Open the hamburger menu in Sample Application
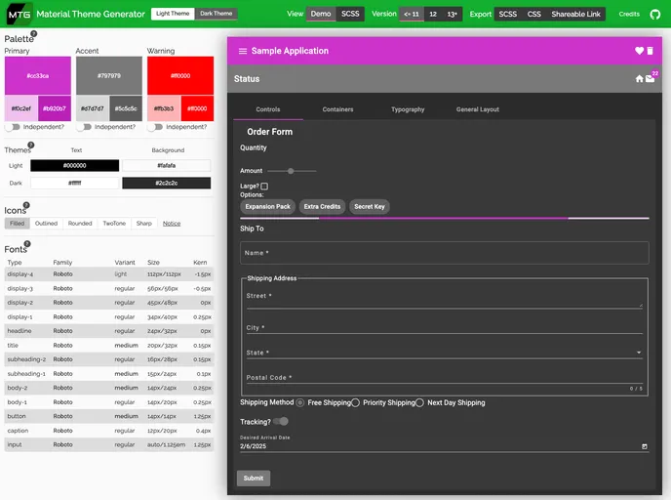Image resolution: width=671 pixels, height=500 pixels. [x=243, y=51]
